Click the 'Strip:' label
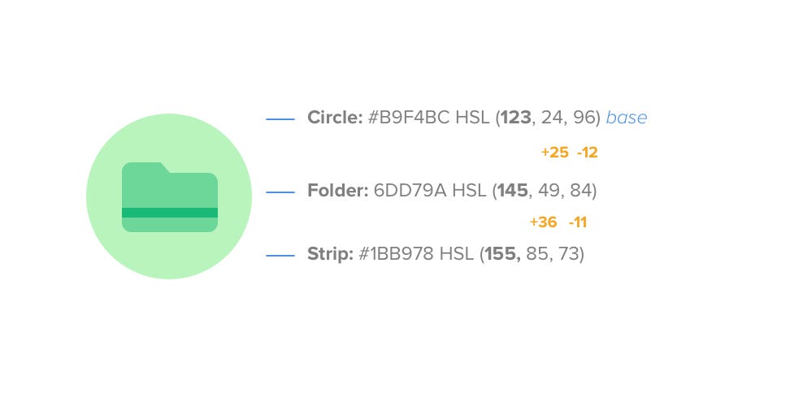 point(330,254)
